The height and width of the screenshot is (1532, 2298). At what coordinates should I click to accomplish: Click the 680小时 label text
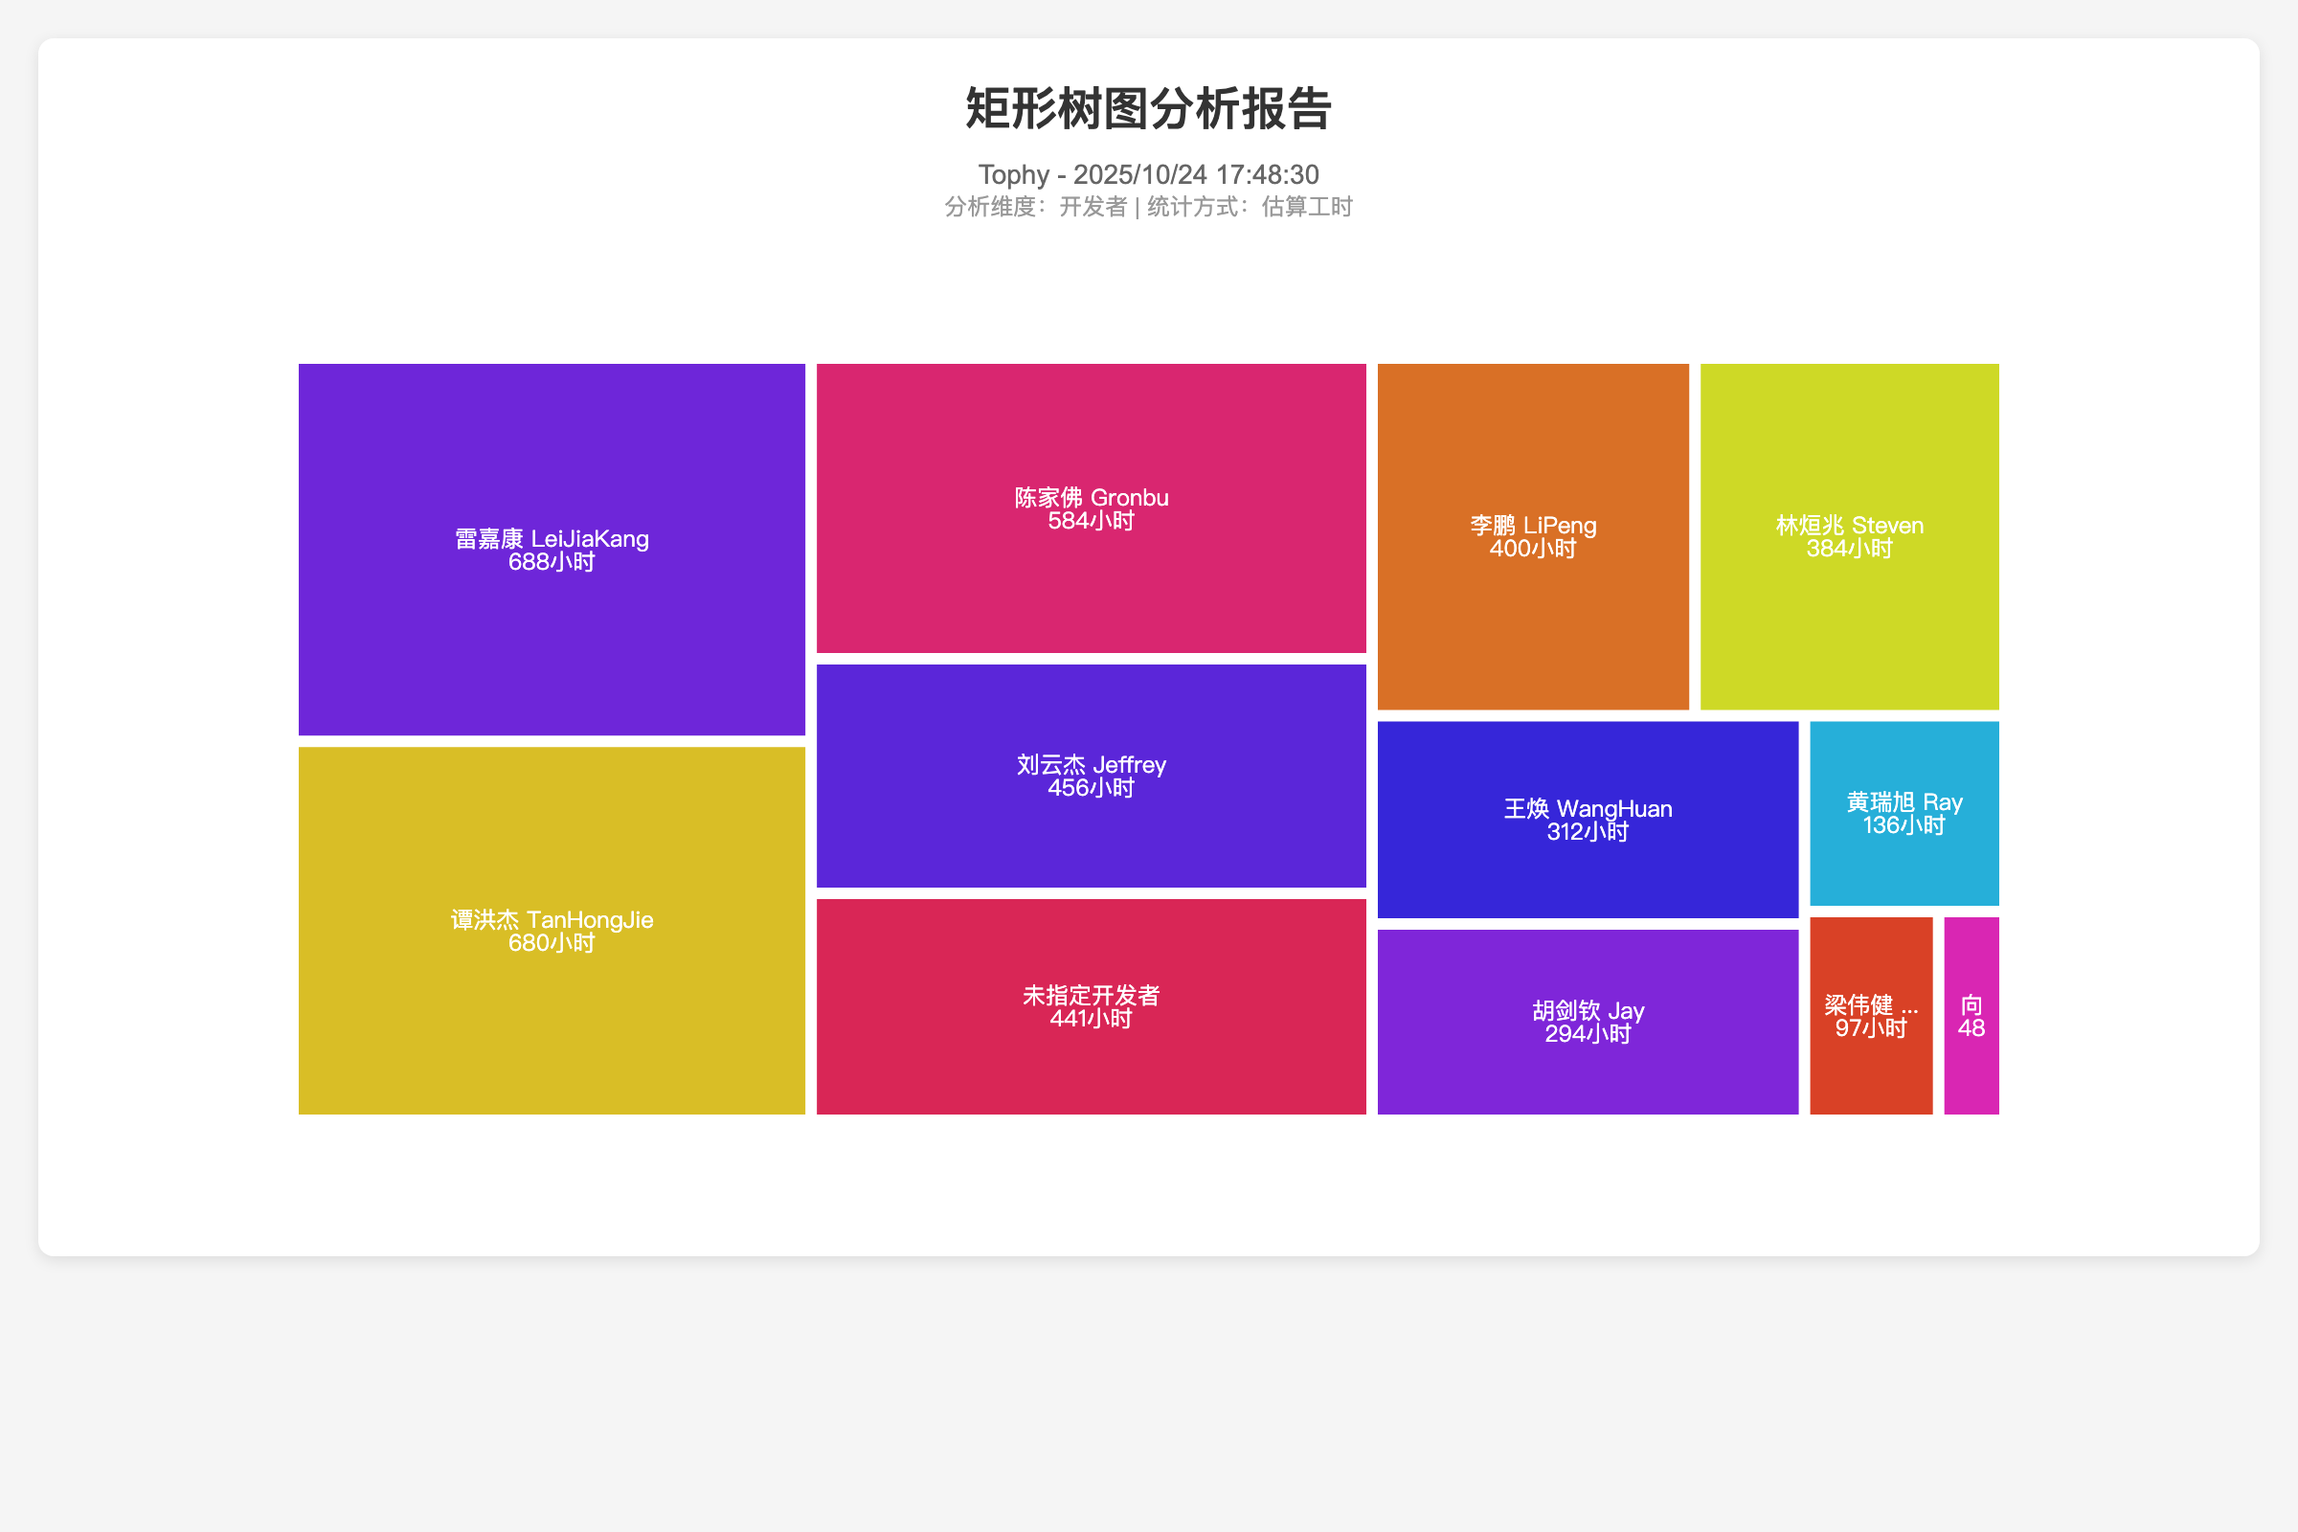(x=552, y=944)
